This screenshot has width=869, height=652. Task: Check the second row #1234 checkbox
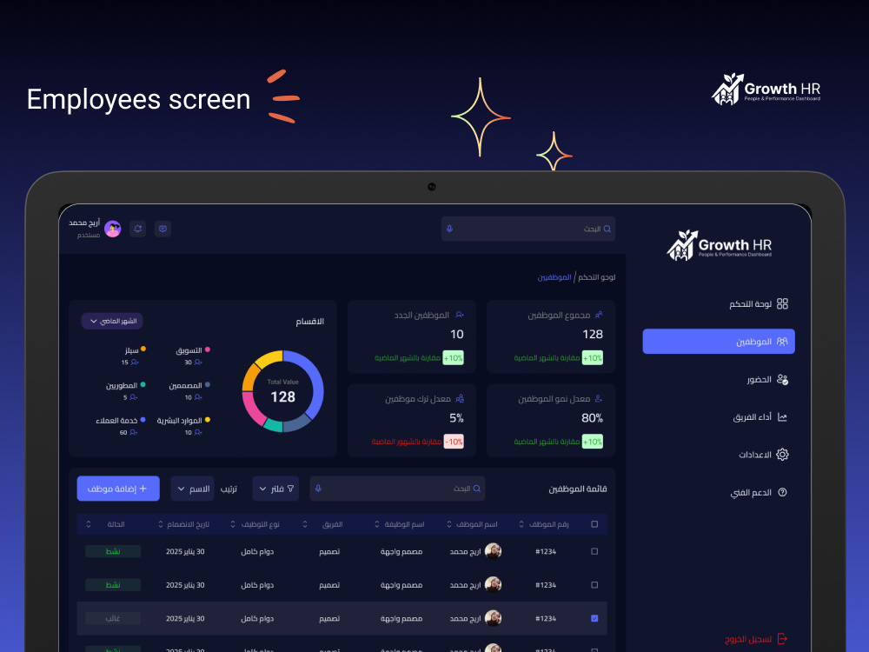tap(594, 585)
